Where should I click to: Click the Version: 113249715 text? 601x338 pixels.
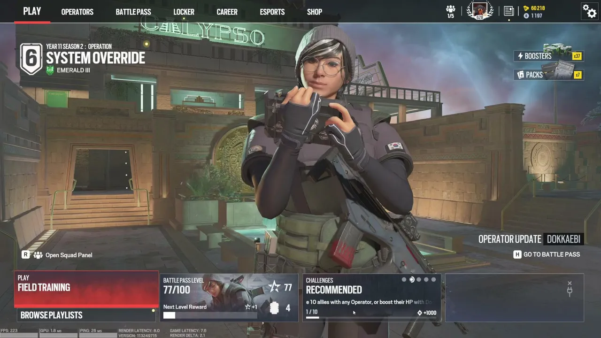pos(138,336)
